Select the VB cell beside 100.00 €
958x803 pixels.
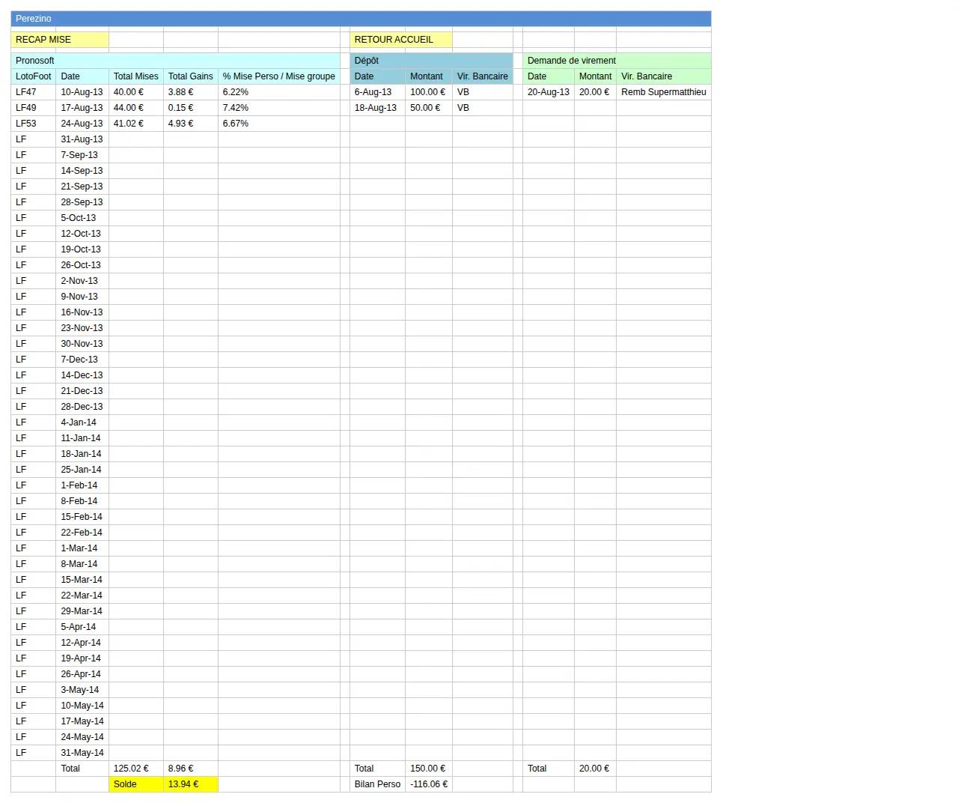click(x=483, y=92)
